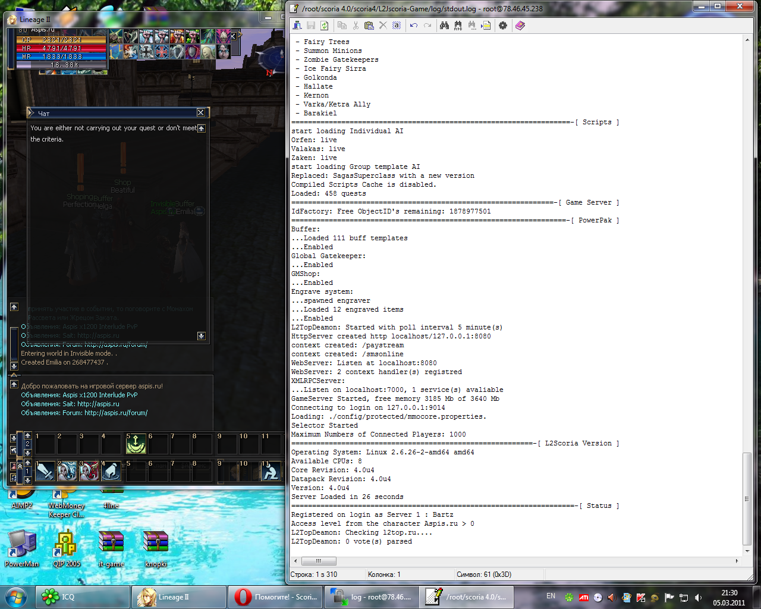Screen dimensions: 761x609
Task: Click the exit door icon in editor toolbar
Action: (297, 26)
